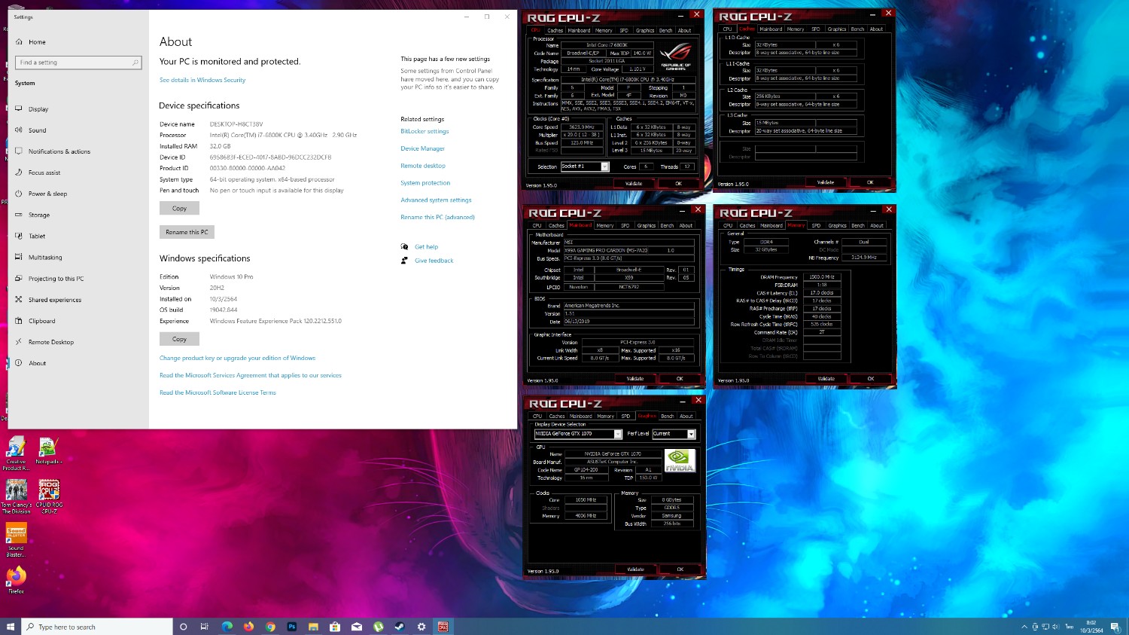Image resolution: width=1129 pixels, height=635 pixels.
Task: Open Bench tab in Graphics window
Action: pos(668,416)
